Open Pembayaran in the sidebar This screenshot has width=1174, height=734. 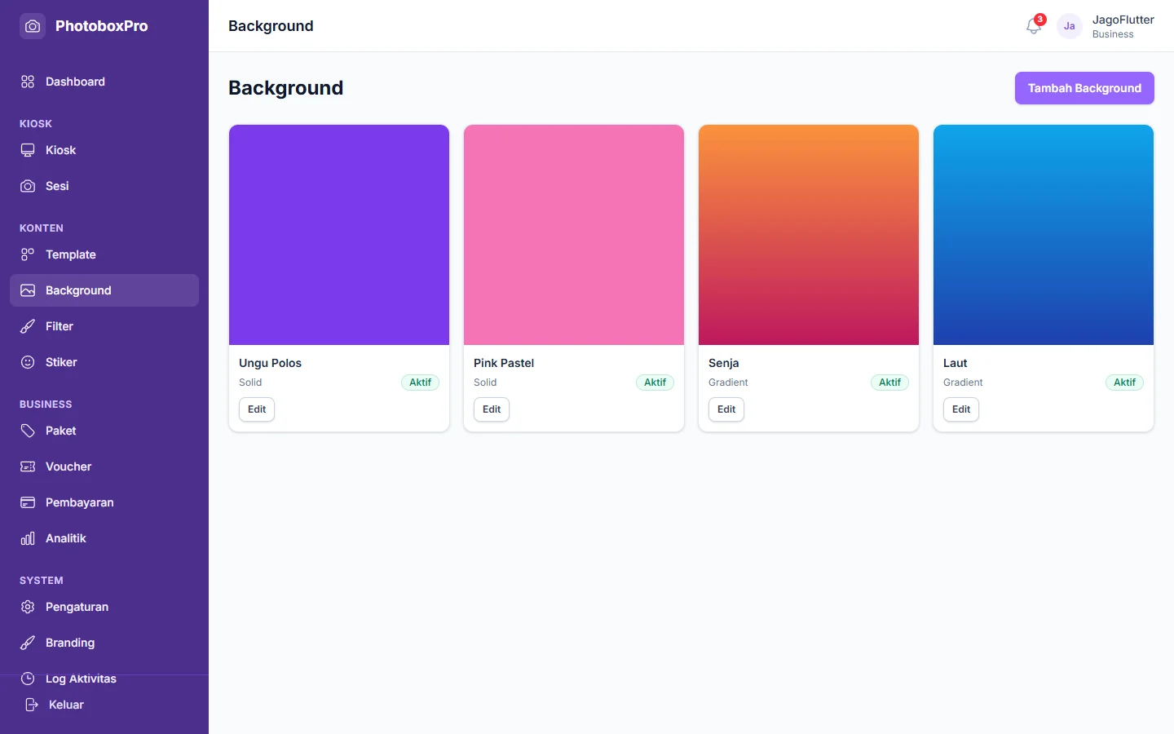click(x=104, y=502)
